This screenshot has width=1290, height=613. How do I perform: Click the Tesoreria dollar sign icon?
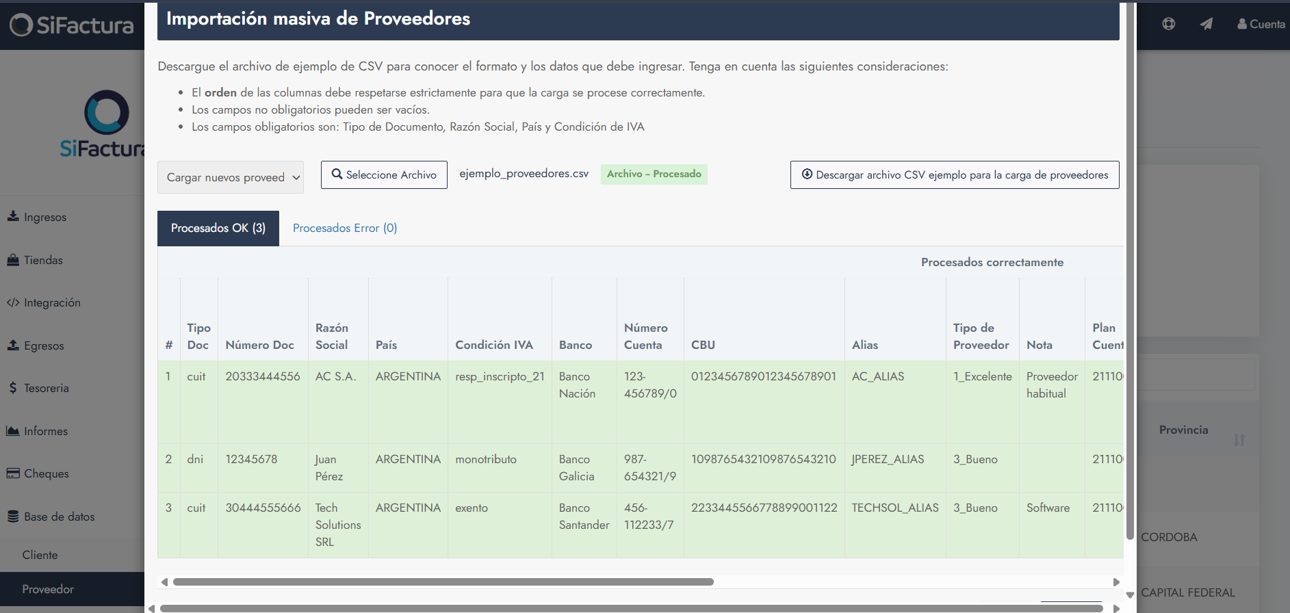click(13, 388)
